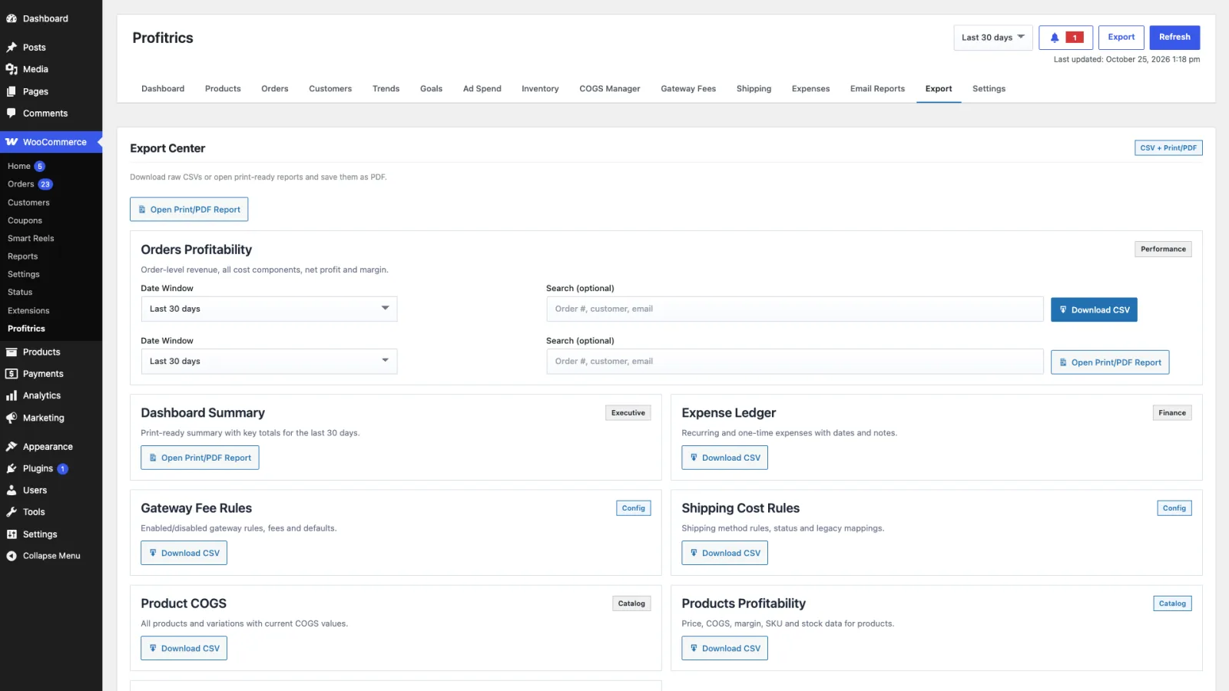1229x691 pixels.
Task: Click the Marketing megaphone icon
Action: [x=12, y=418]
